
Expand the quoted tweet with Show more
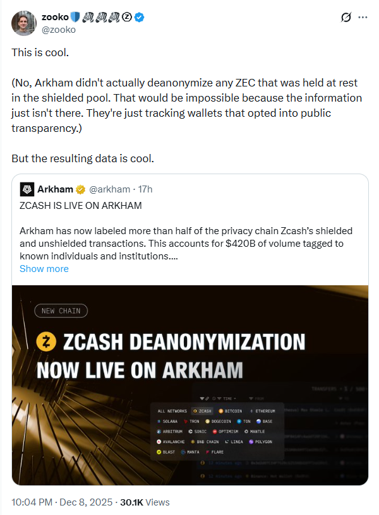click(44, 268)
